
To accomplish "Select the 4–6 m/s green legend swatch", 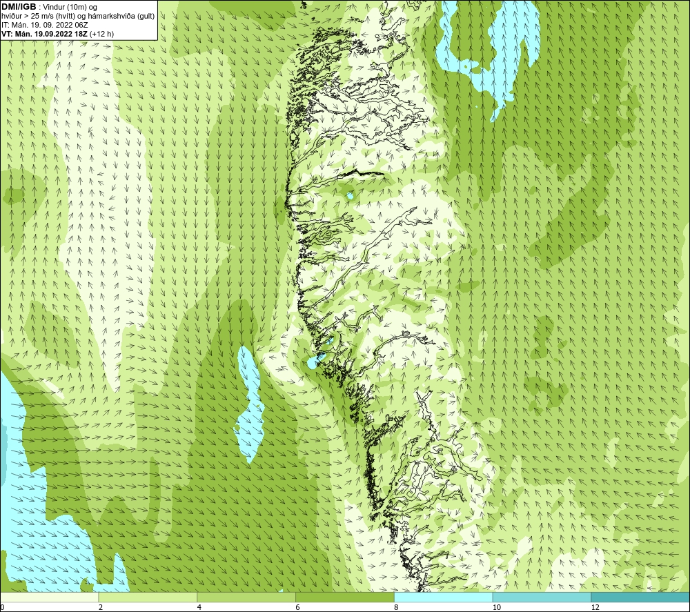I will (246, 597).
